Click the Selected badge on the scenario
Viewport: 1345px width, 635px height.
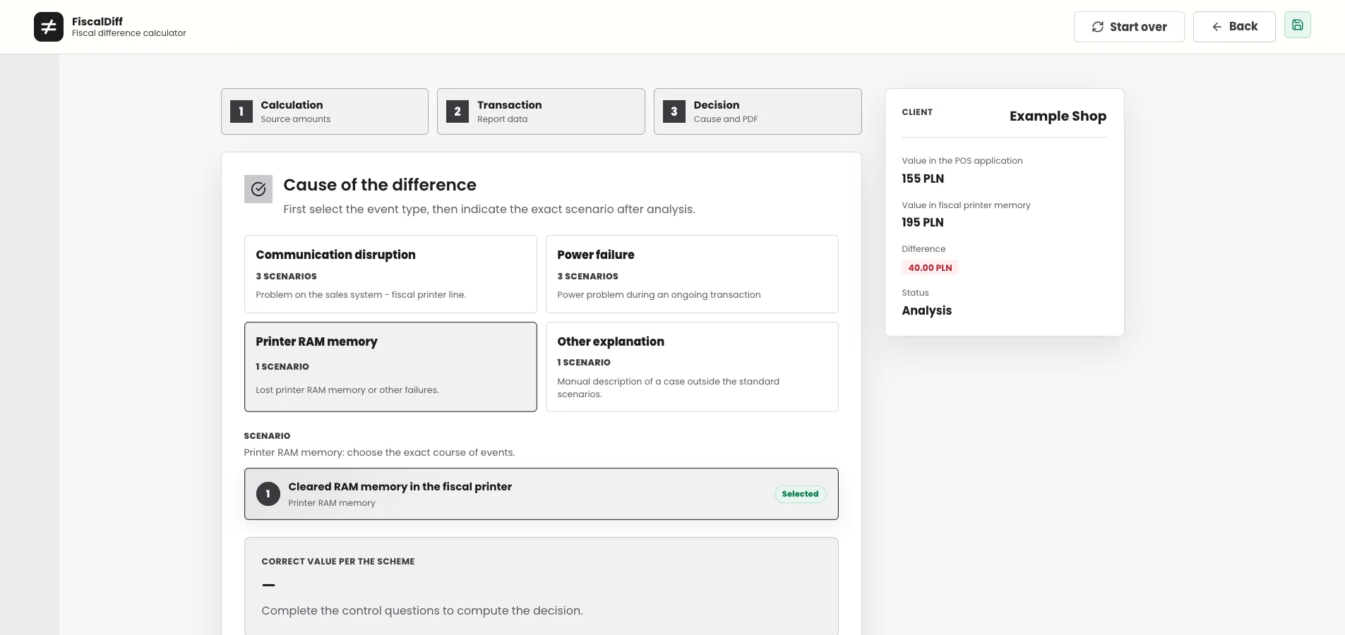(800, 494)
